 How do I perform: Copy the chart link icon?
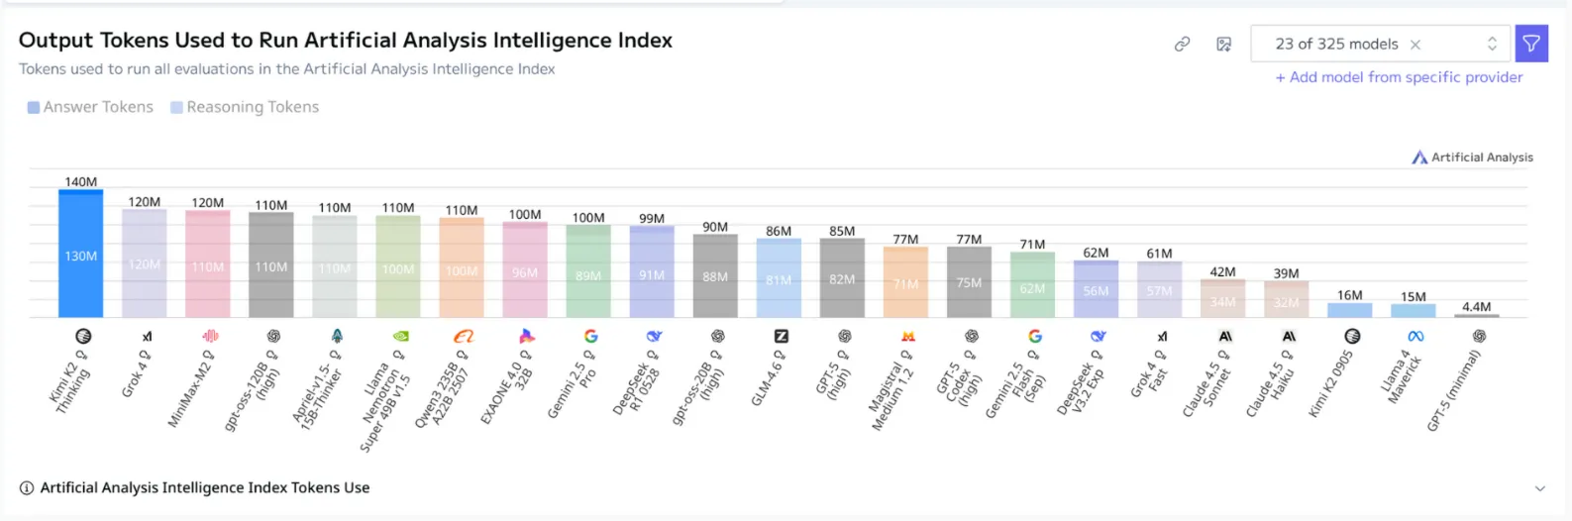[x=1182, y=45]
